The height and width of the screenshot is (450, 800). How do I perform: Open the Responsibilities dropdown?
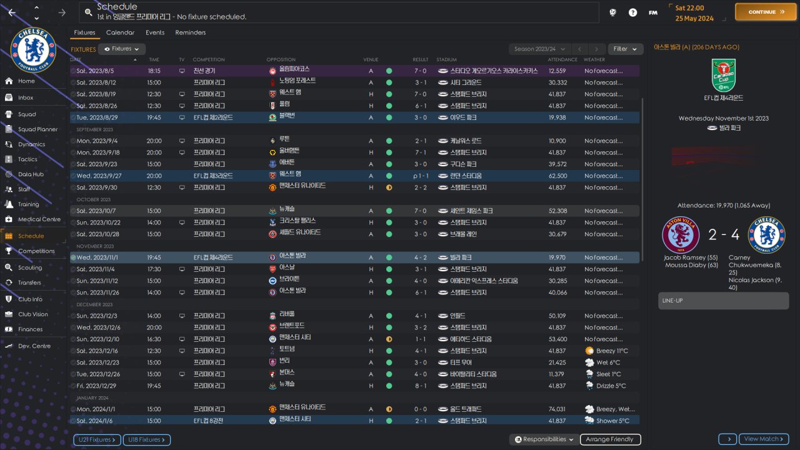pos(543,439)
